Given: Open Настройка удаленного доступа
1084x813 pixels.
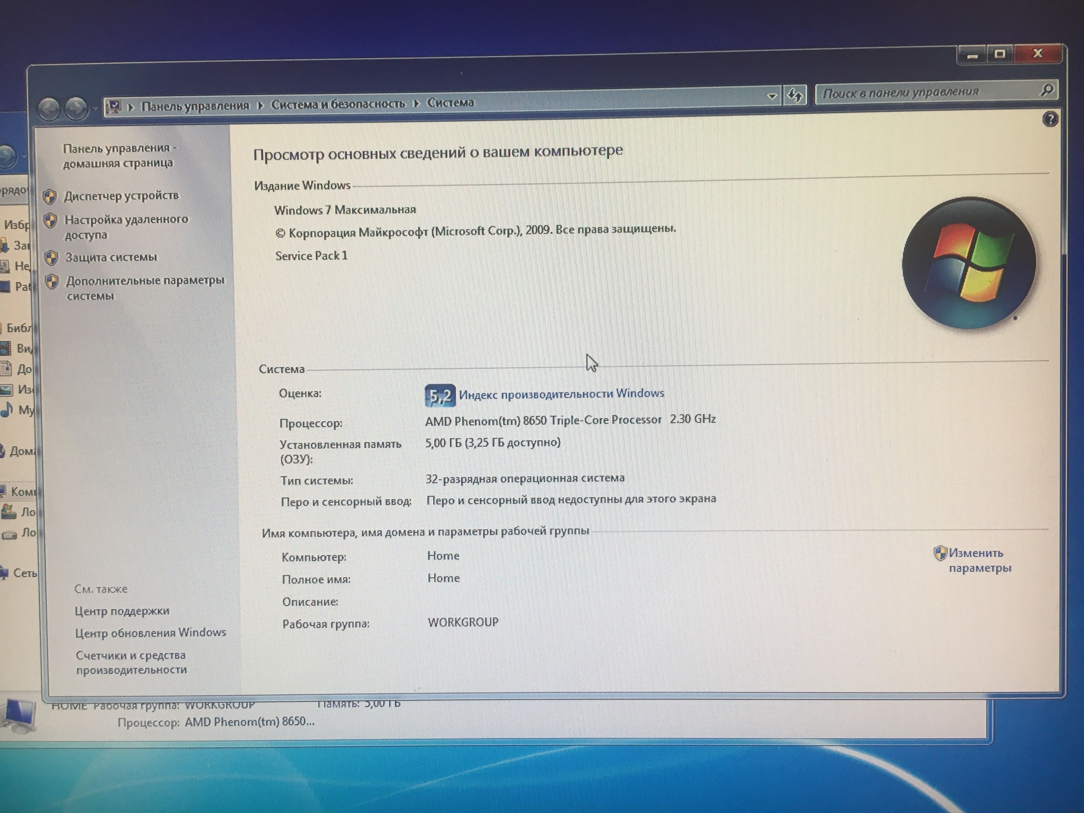Looking at the screenshot, I should [x=126, y=226].
